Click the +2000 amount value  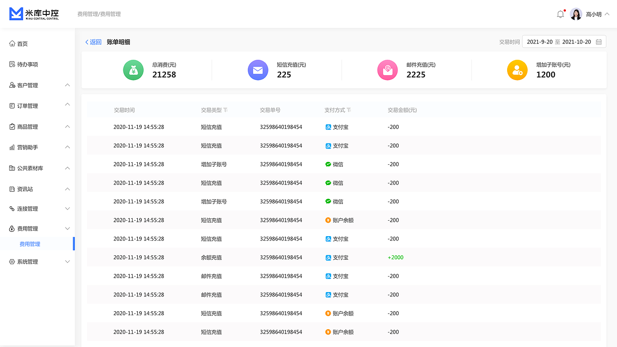tap(395, 258)
